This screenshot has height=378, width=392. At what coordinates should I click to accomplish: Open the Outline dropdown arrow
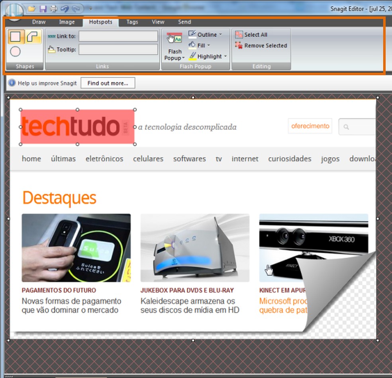[x=220, y=34]
